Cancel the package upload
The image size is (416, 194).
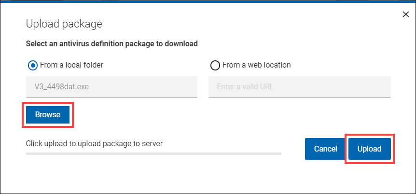[x=325, y=149]
